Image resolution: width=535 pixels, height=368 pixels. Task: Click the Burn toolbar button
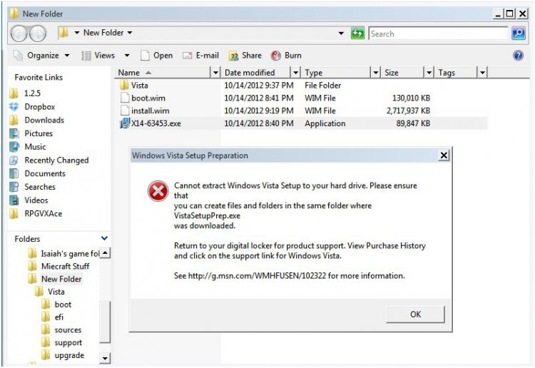286,55
